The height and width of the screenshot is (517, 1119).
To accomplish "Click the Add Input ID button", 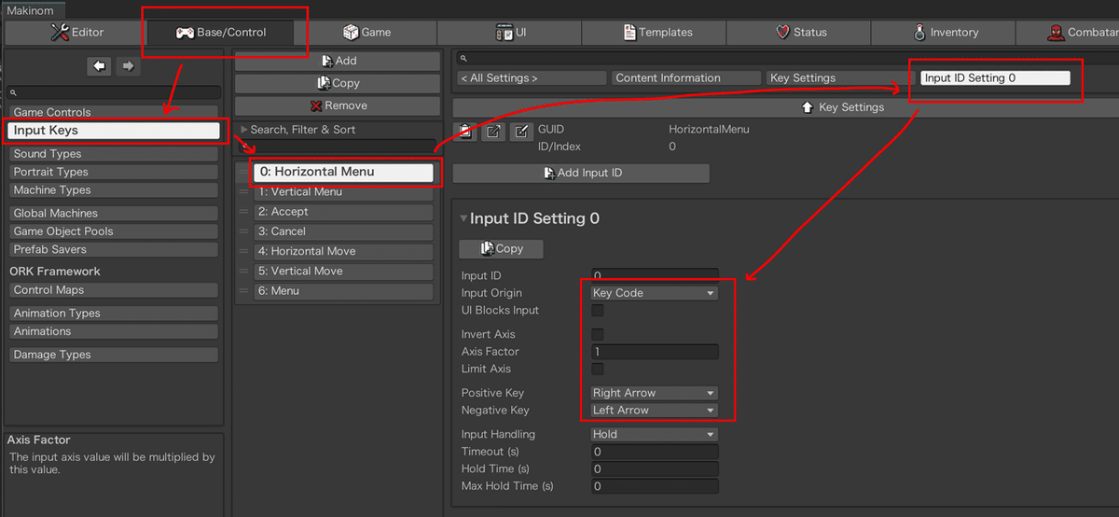I will coord(581,173).
